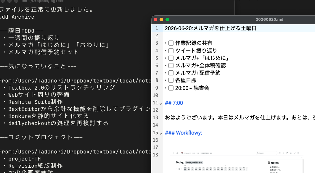Screen dimensions: 315x173
Task: Click the checkmark icon in Workflowy toolbar
Action: pos(295,153)
